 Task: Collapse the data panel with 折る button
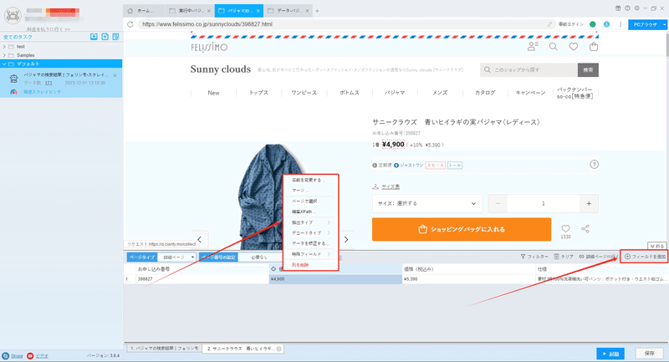pyautogui.click(x=657, y=246)
